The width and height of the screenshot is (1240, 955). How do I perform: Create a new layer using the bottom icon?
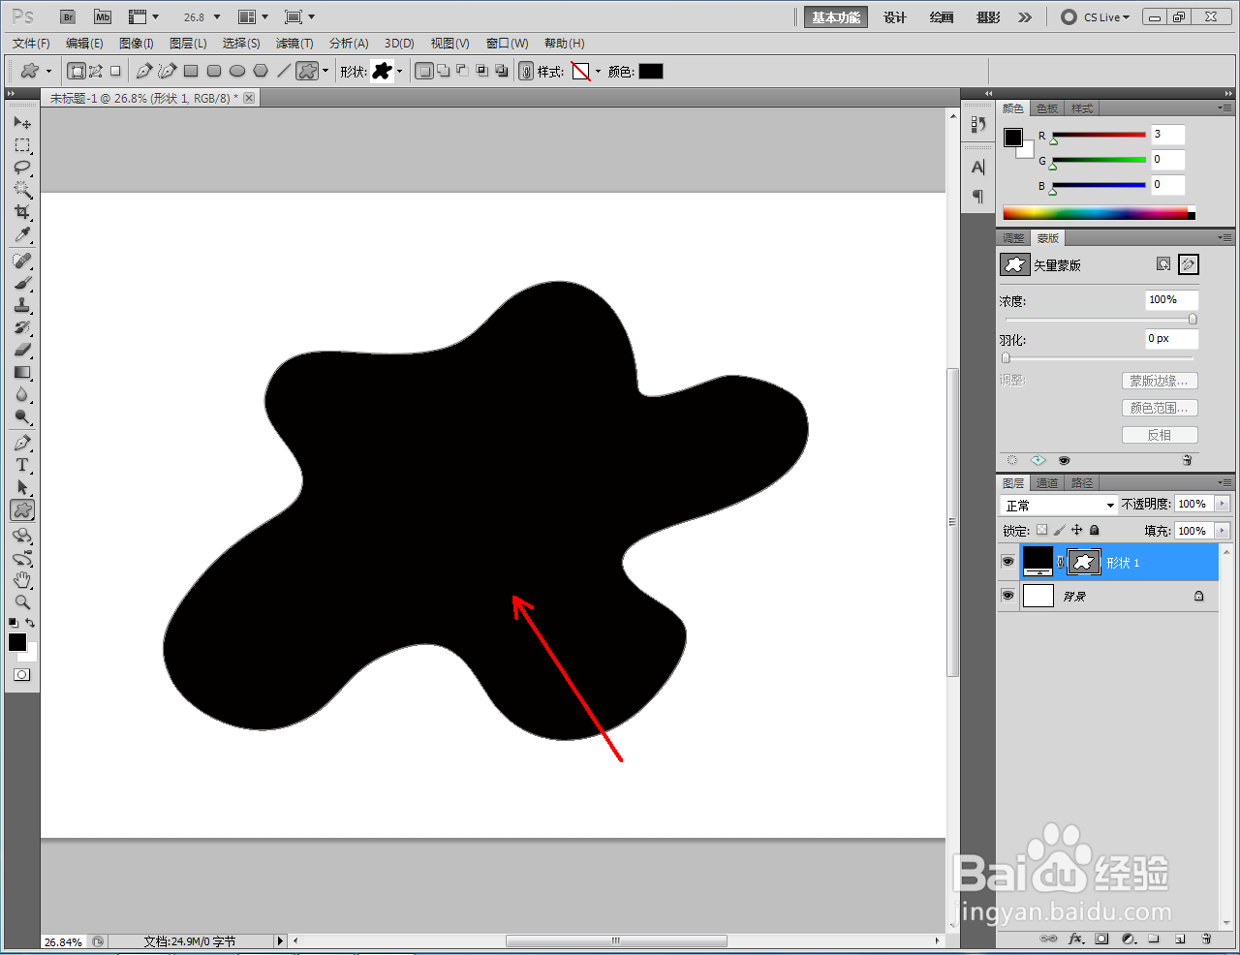click(1180, 939)
